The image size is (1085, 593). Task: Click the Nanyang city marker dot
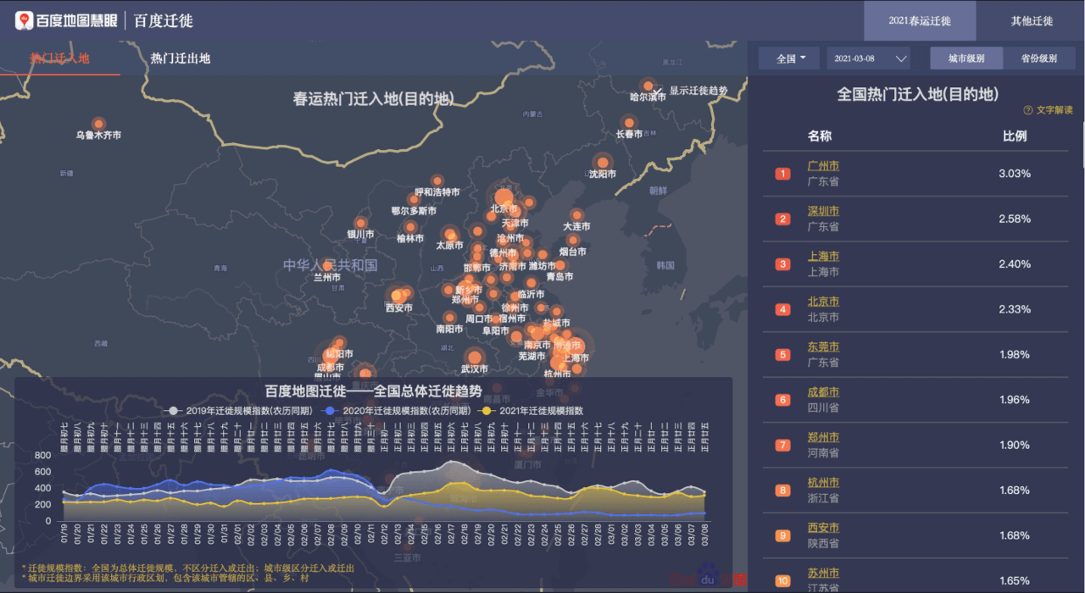[449, 318]
